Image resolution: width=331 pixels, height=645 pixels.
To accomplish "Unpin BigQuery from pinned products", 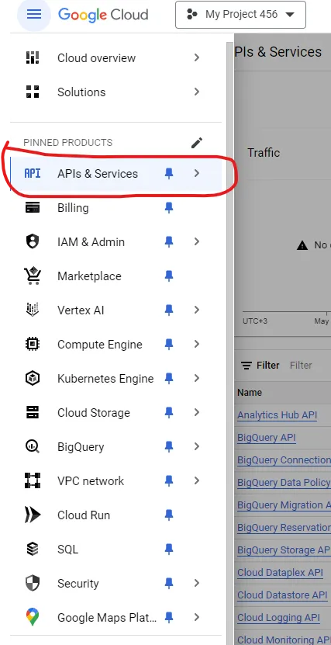I will click(x=169, y=447).
